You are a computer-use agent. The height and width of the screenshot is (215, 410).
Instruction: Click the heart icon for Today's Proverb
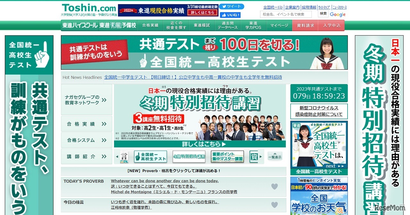coord(275,187)
